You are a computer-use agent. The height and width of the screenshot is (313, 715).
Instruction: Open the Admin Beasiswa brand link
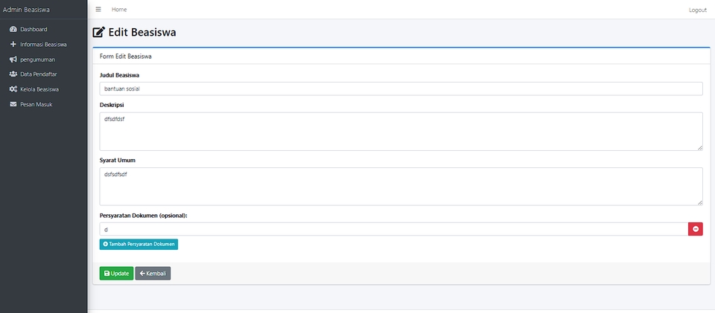(28, 10)
